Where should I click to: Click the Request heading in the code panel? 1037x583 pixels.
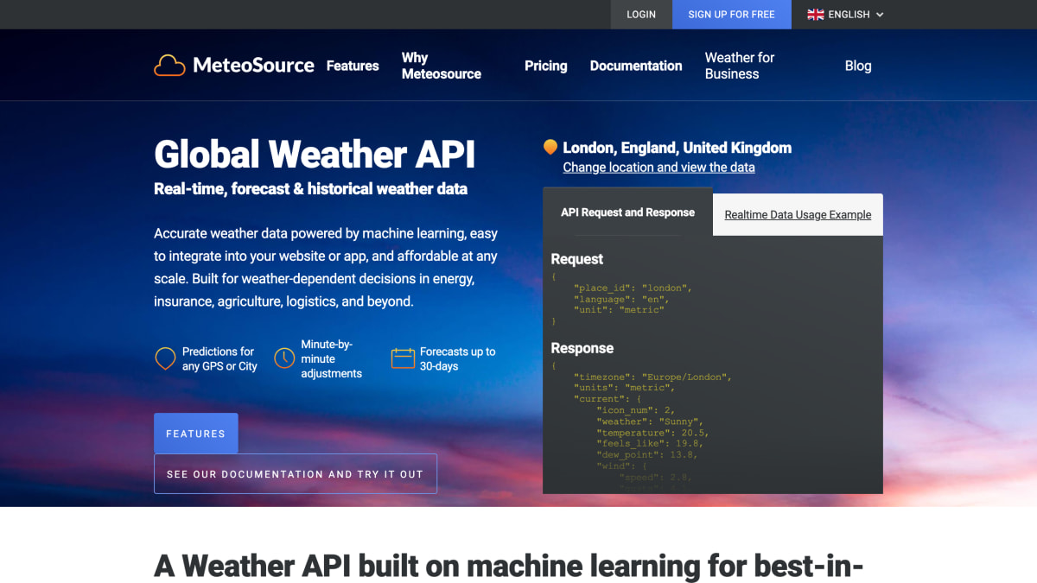[577, 259]
